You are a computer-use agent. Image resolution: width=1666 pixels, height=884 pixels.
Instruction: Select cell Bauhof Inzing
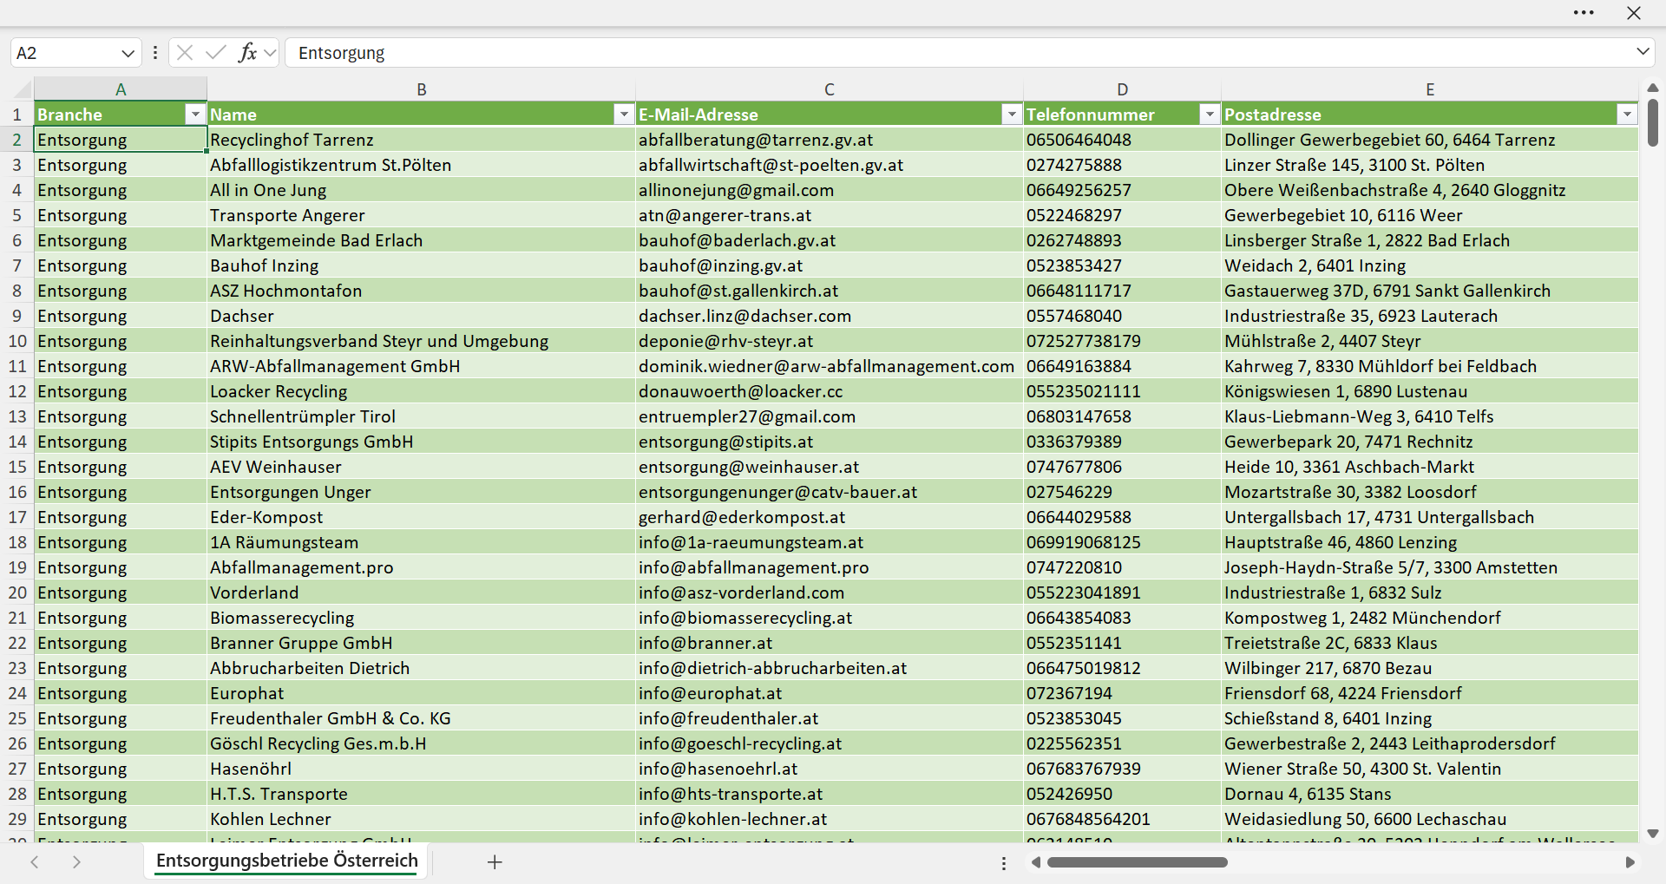pos(422,265)
